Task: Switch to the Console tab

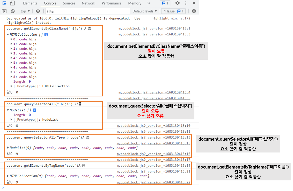Action: [50, 3]
